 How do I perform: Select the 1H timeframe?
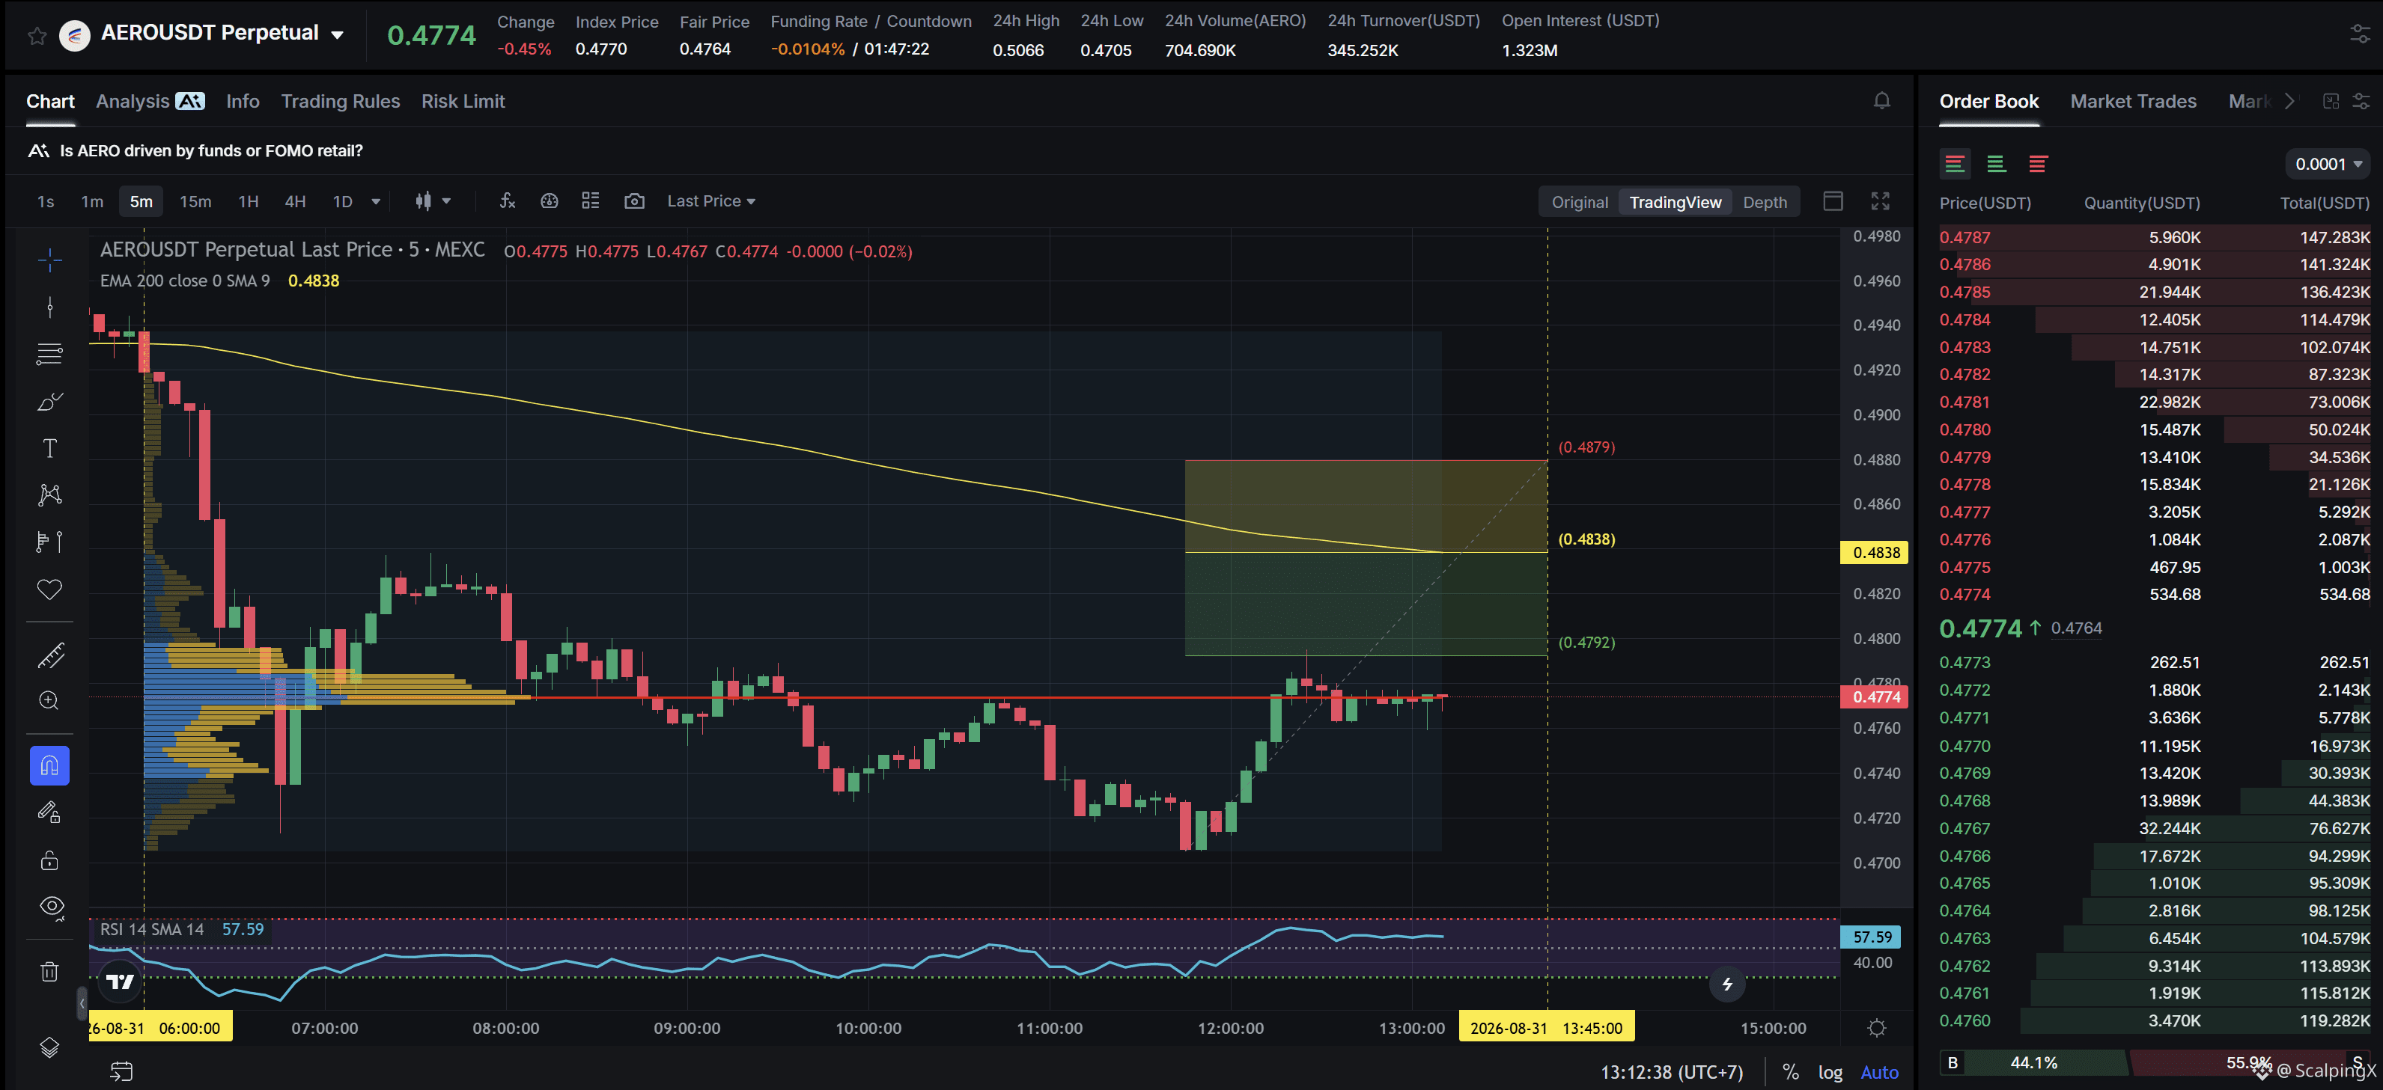tap(248, 201)
